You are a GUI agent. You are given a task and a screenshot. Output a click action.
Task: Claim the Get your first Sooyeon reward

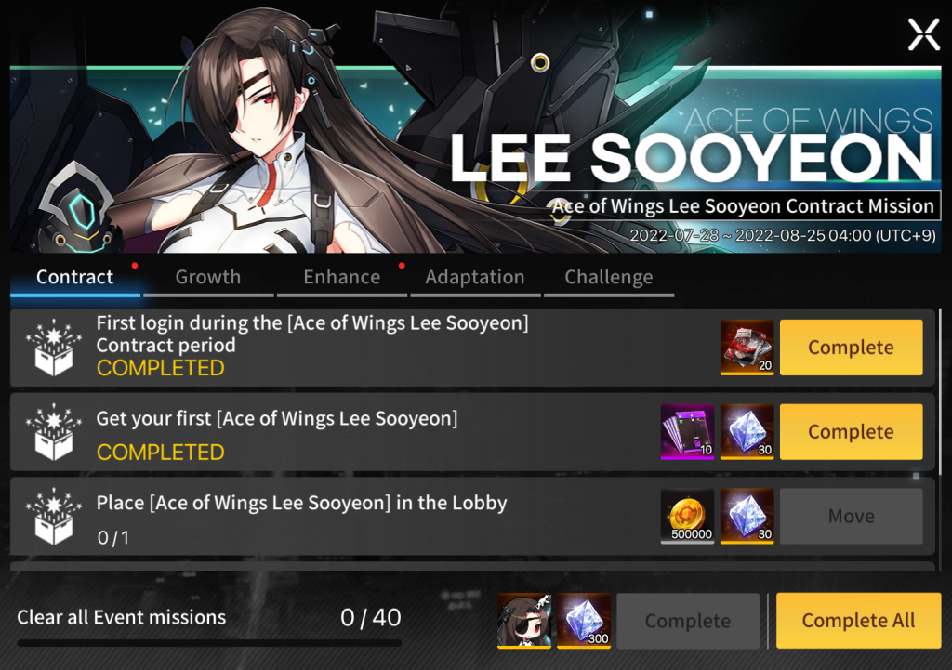(x=852, y=431)
